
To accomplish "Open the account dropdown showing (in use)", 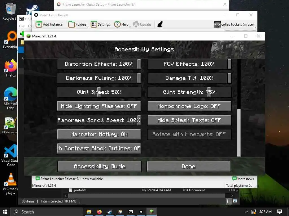I will coord(235,24).
